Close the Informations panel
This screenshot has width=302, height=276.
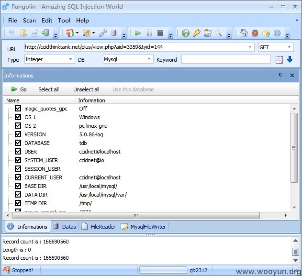click(x=292, y=75)
